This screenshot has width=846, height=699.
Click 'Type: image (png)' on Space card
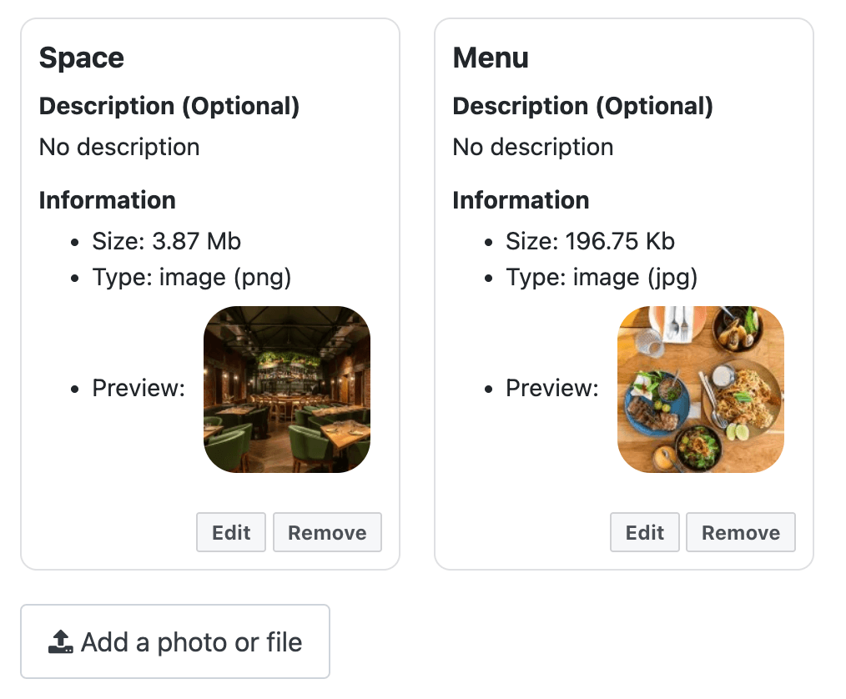(191, 277)
